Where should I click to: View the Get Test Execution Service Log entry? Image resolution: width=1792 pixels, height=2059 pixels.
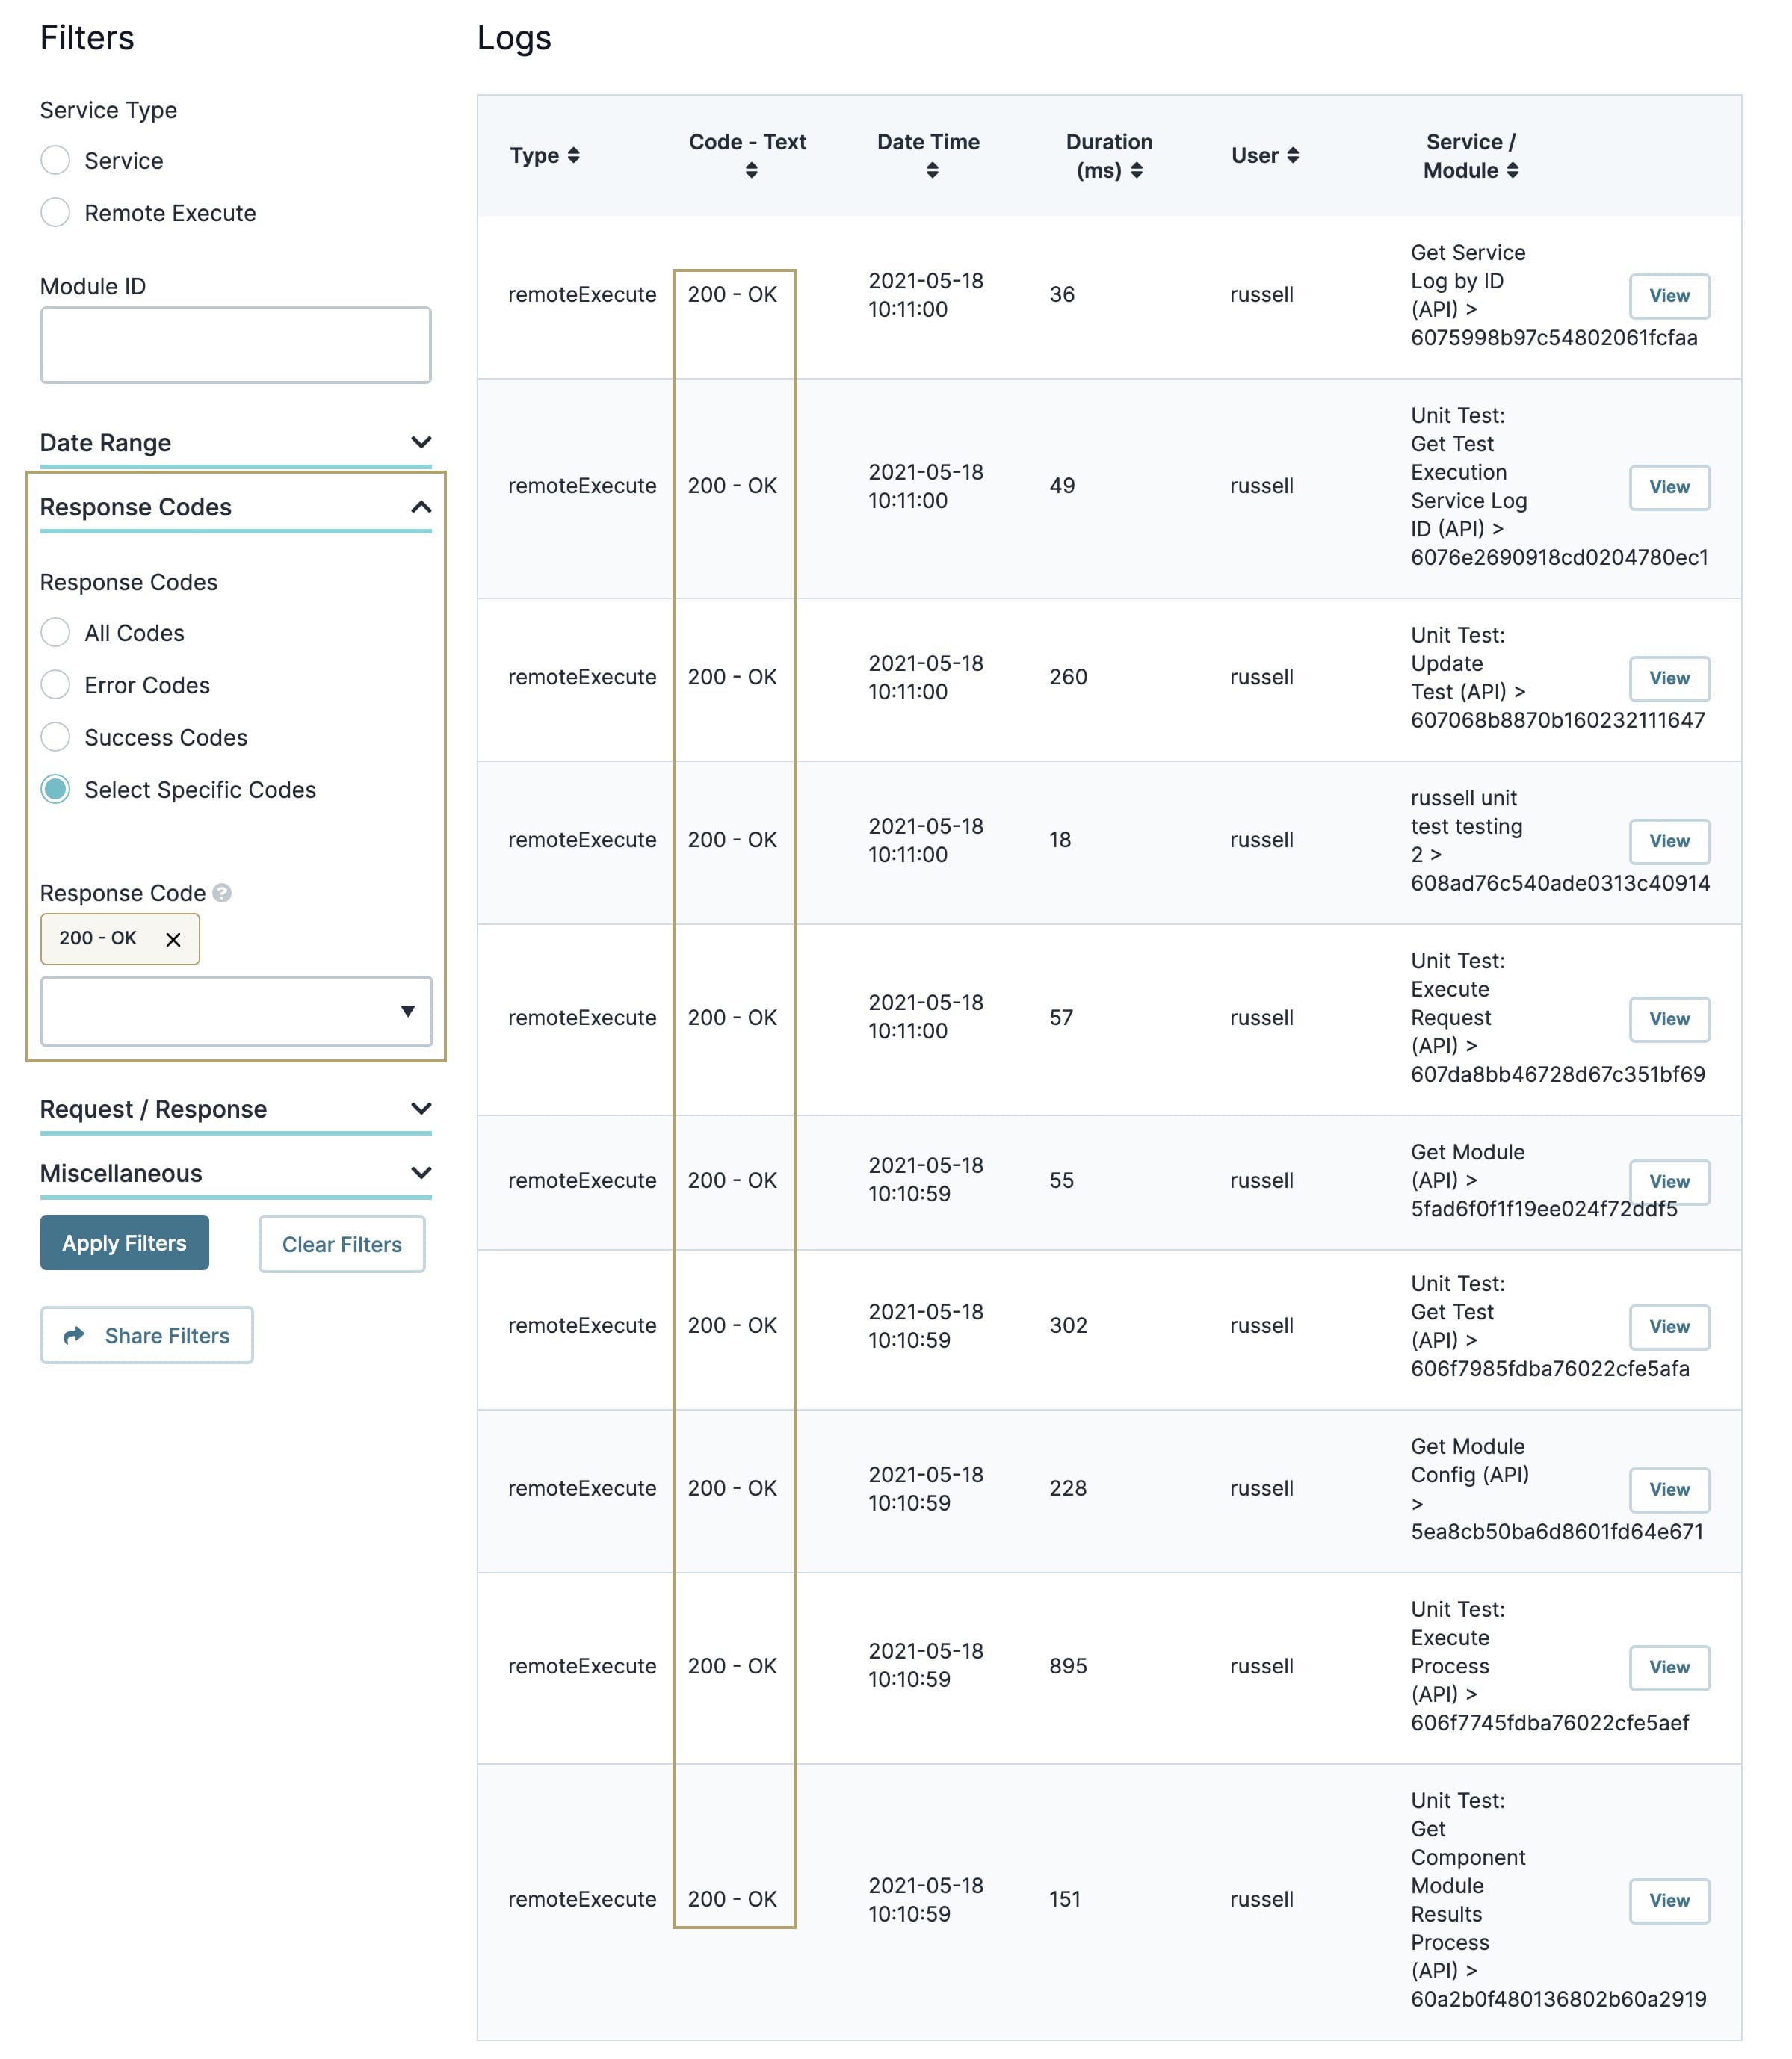(1669, 487)
